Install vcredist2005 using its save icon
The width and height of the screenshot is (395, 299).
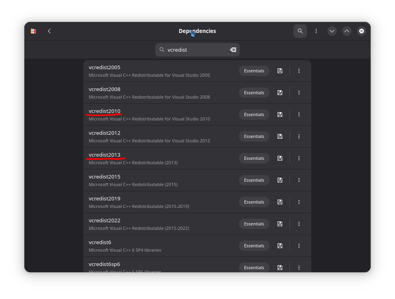[280, 71]
